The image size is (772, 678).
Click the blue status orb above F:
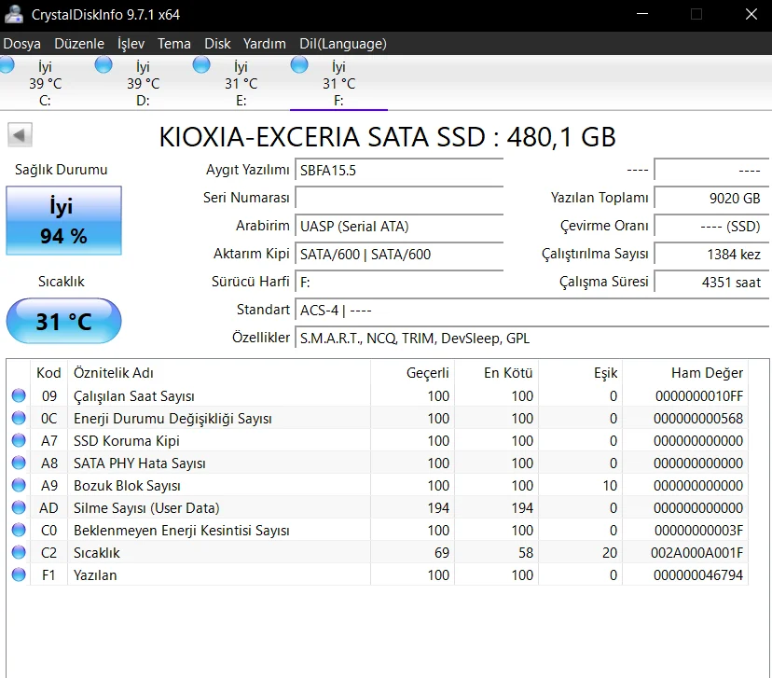[x=299, y=64]
